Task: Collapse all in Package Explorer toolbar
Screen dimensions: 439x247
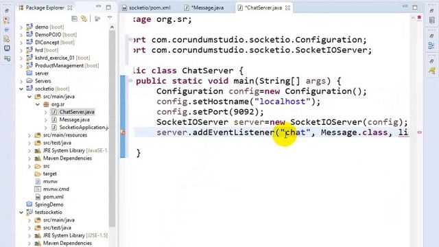Action: click(75, 19)
